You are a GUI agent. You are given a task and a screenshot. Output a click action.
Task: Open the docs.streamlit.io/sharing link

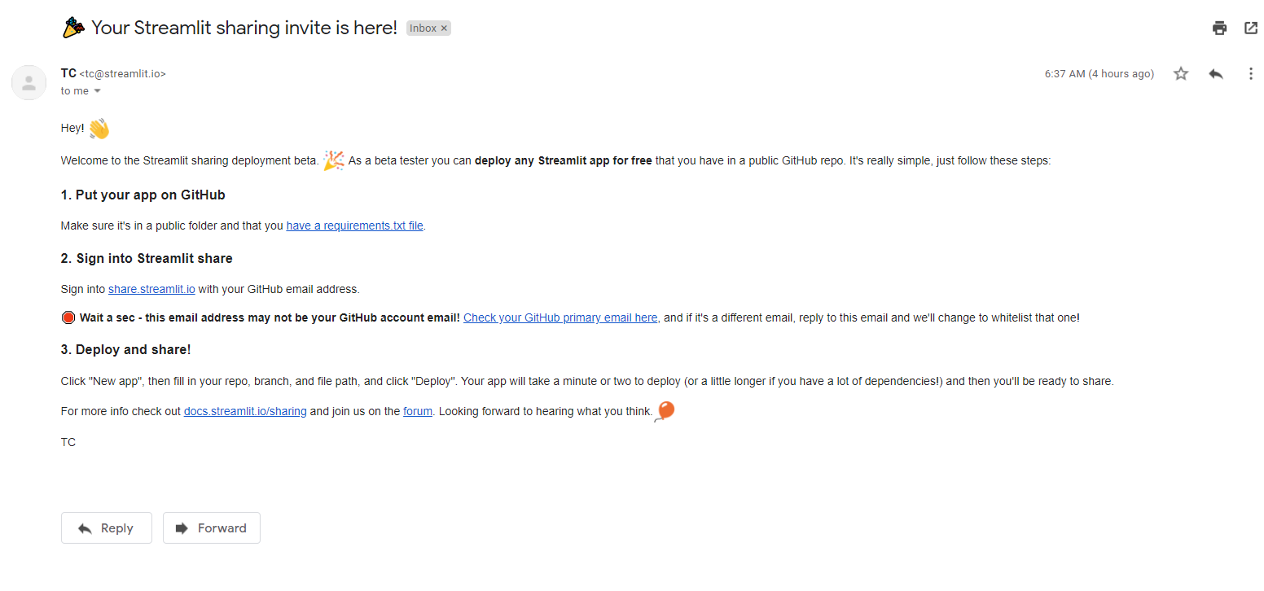point(245,412)
